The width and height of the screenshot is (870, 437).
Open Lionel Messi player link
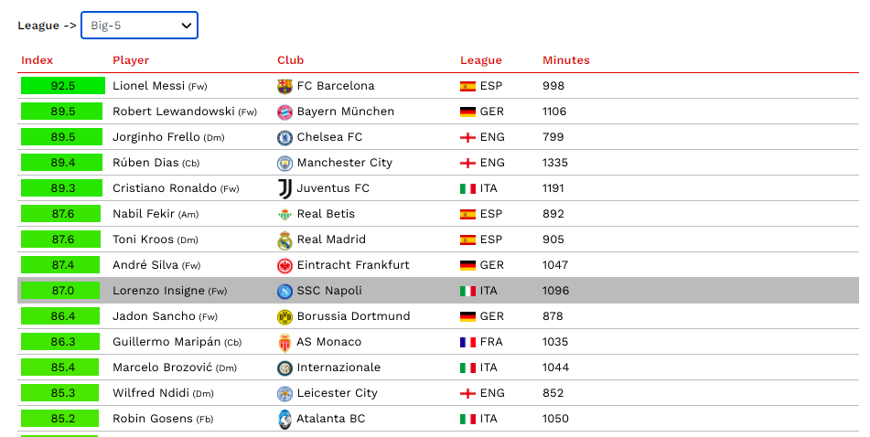(149, 85)
